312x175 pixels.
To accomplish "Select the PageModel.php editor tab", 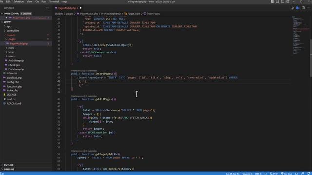I will [x=68, y=8].
